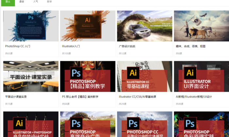Click the Ps icon on 案例教学 thumbnail

(x=76, y=73)
